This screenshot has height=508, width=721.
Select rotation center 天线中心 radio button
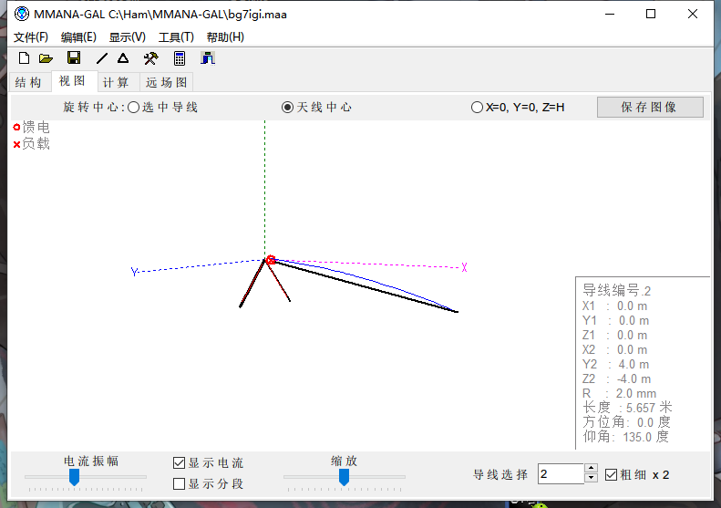click(x=287, y=108)
